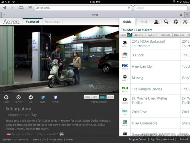
Task: Tweet about this show
Action: pyautogui.click(x=43, y=99)
